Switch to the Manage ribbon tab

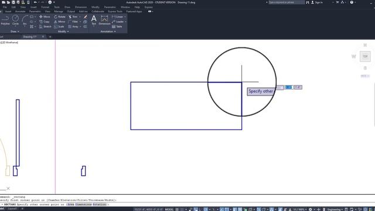pos(59,12)
